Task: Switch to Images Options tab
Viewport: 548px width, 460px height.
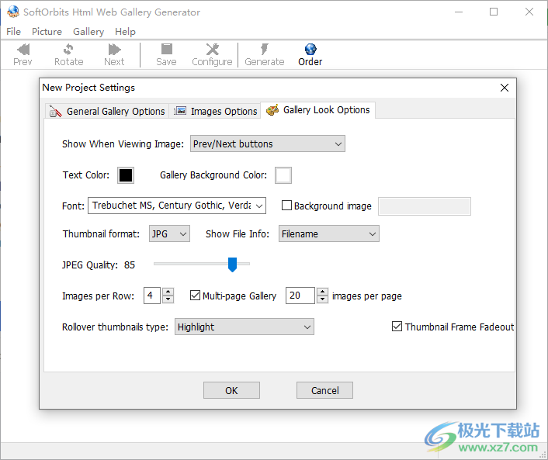Action: coord(215,112)
